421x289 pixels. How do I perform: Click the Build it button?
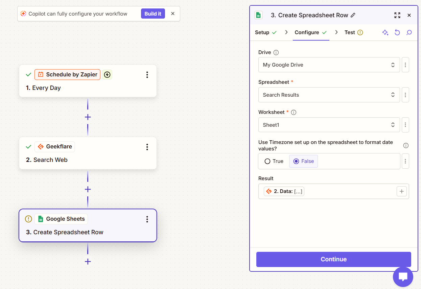point(153,14)
